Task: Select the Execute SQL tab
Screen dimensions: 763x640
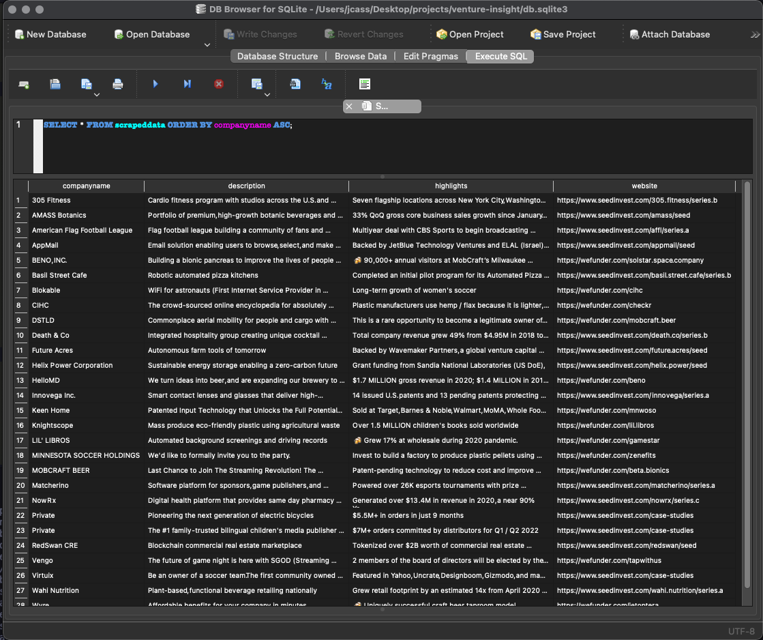Action: [500, 57]
